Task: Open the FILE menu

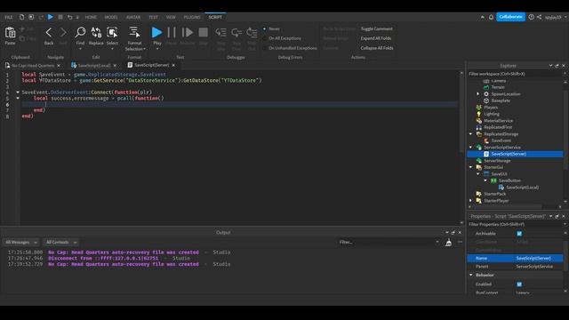Action: click(8, 17)
